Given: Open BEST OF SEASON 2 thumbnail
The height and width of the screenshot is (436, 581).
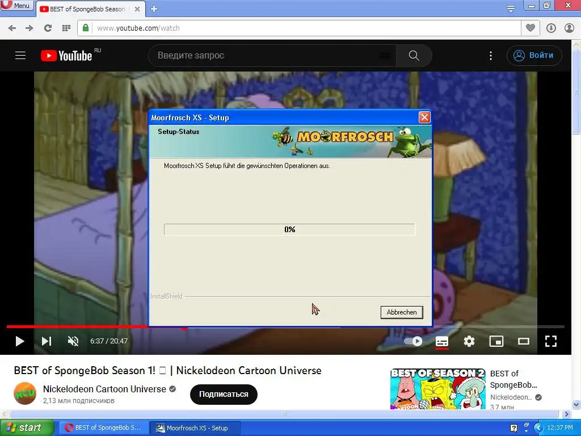Looking at the screenshot, I should [x=437, y=388].
